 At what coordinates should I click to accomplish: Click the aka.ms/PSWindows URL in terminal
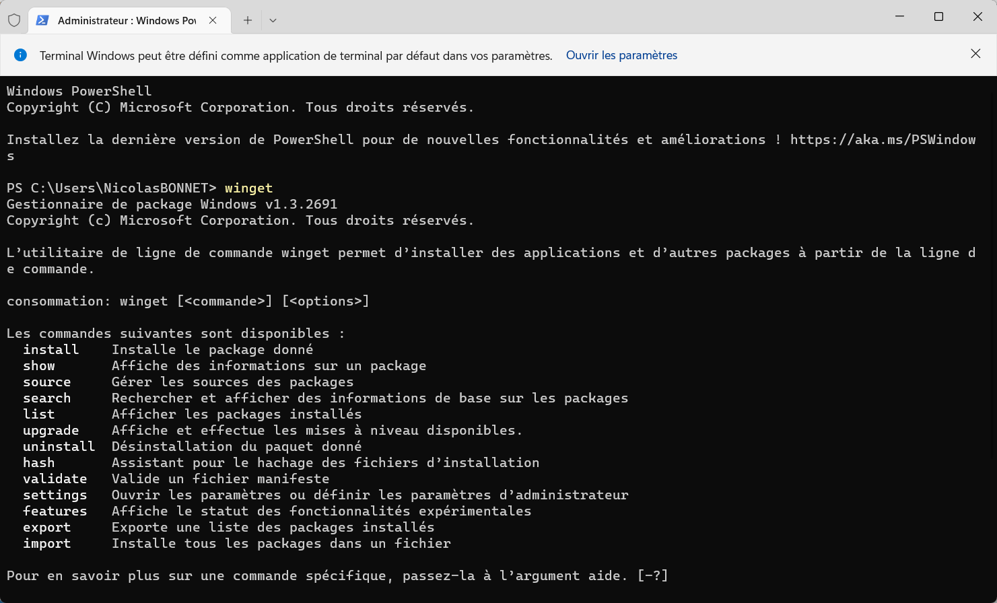tap(883, 140)
